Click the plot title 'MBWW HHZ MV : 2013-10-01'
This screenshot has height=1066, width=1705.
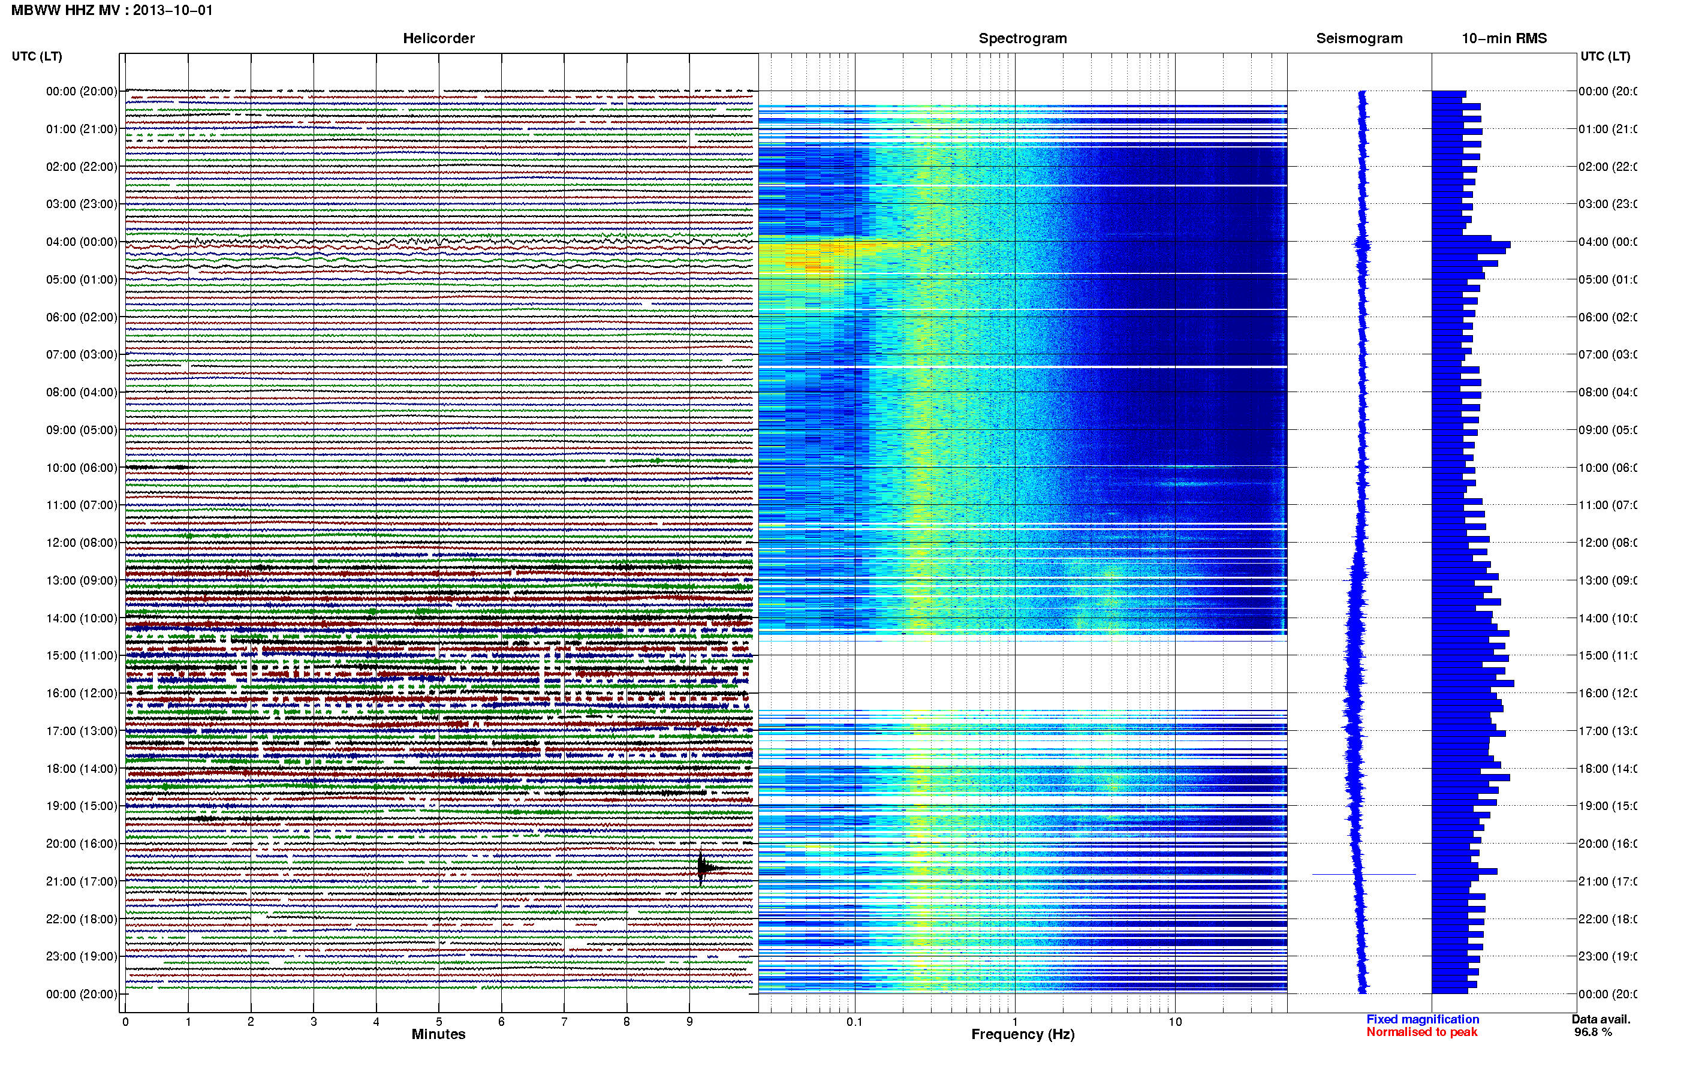pos(112,10)
